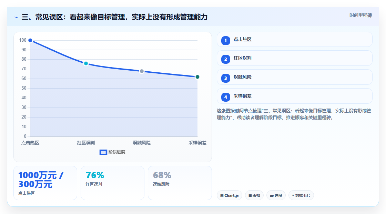Click the number 1 badge for 点击热区
The width and height of the screenshot is (386, 214).
[x=225, y=40]
